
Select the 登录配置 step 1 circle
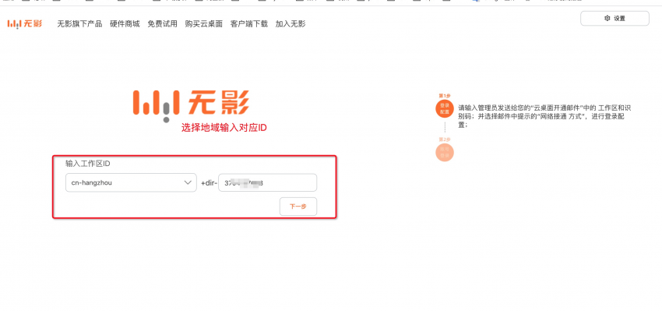click(445, 108)
